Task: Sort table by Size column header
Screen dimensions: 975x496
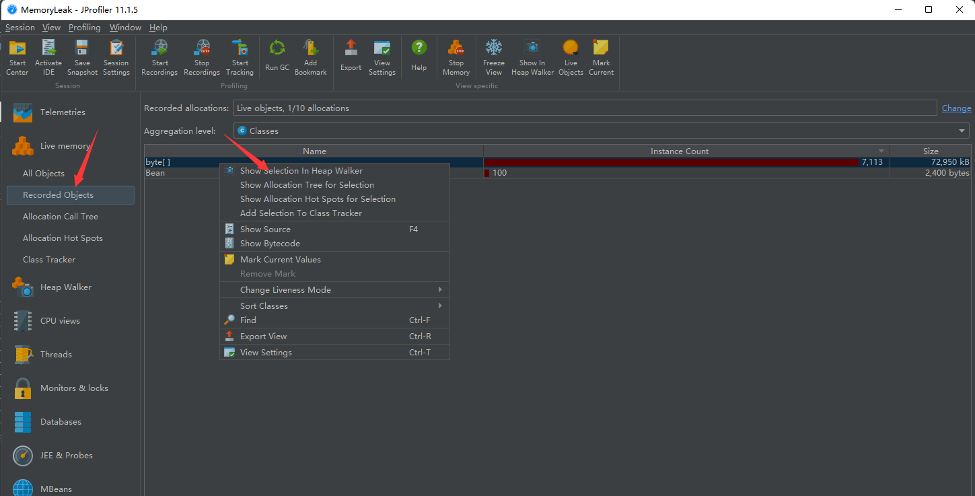Action: point(931,151)
